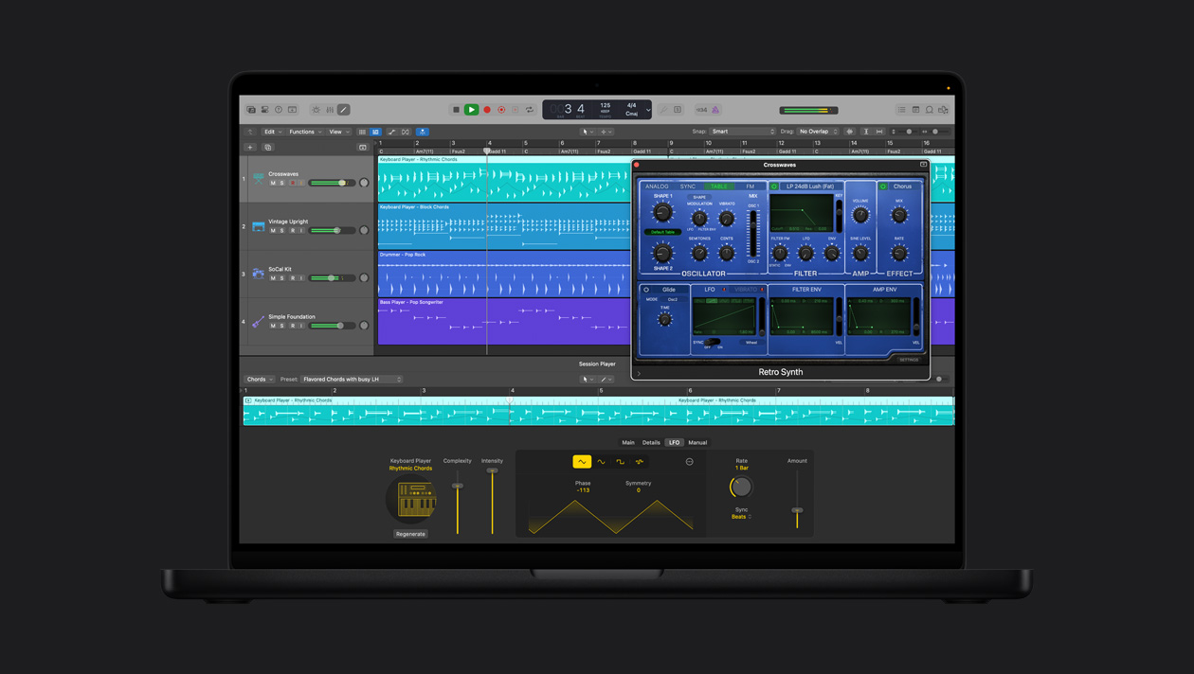
Task: Open the Functions menu above the tracks
Action: (303, 132)
